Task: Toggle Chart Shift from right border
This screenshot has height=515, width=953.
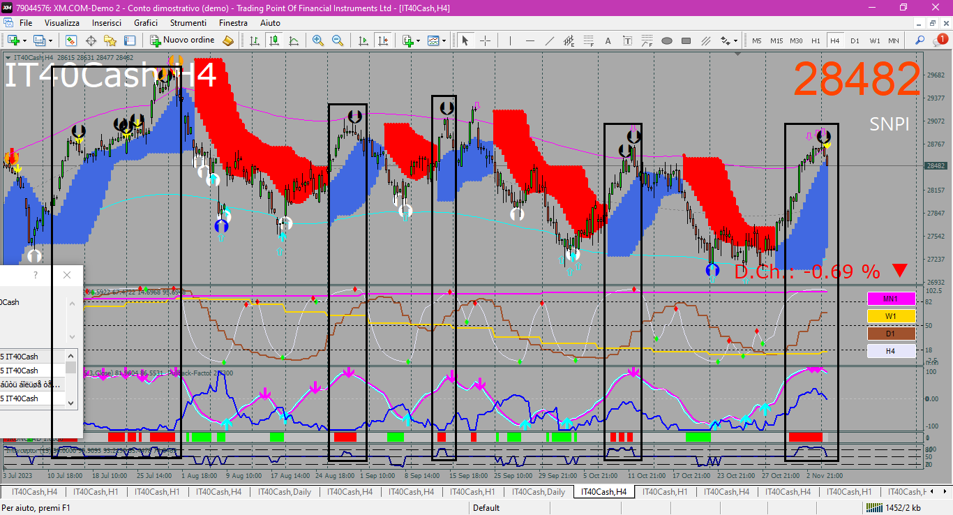Action: [382, 40]
